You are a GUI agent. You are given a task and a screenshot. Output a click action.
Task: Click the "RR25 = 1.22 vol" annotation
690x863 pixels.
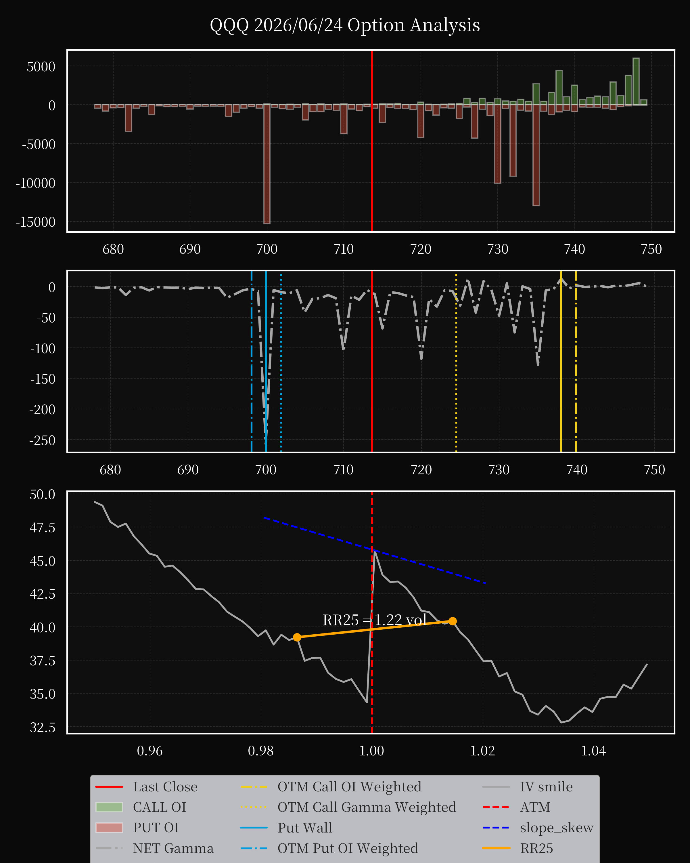click(x=374, y=620)
